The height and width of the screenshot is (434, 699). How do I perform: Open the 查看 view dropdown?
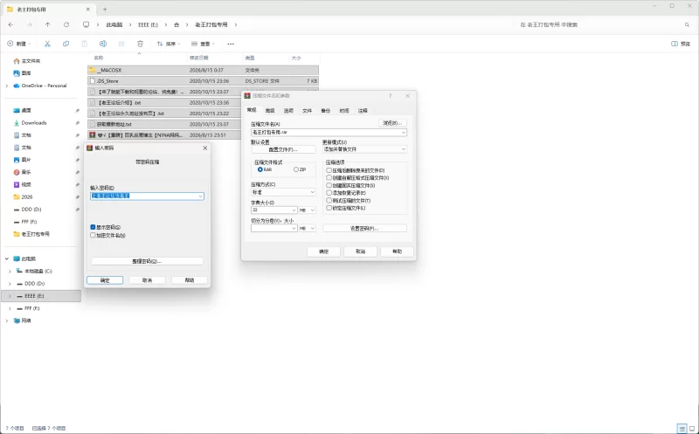pyautogui.click(x=203, y=44)
